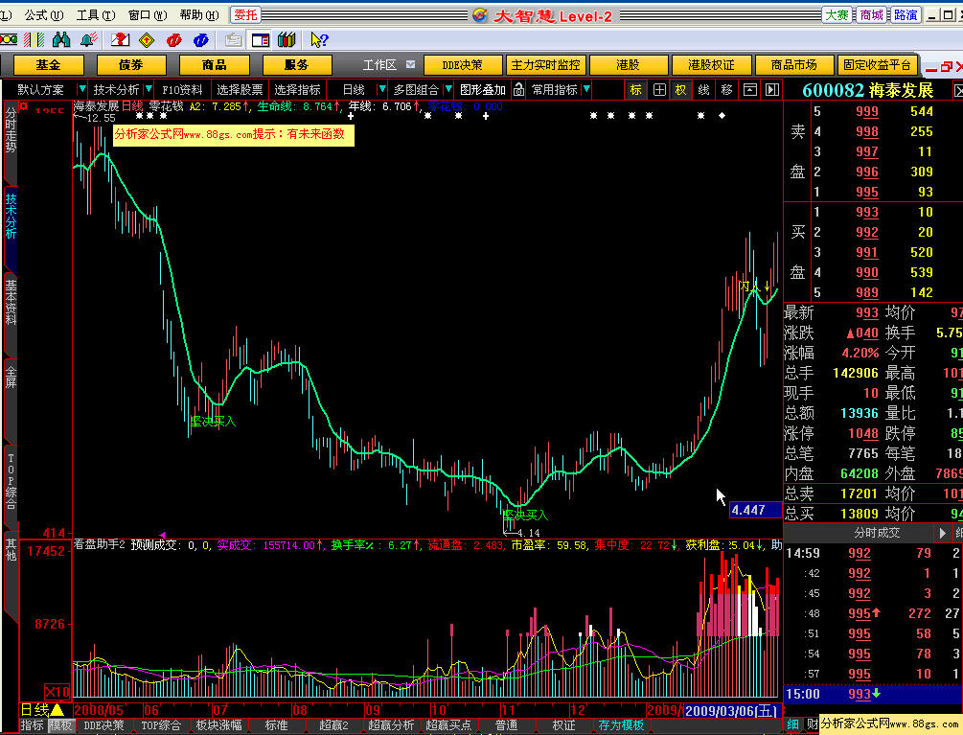Open the 工作区 workspace dropdown
Screen dimensions: 963x735
[x=411, y=64]
